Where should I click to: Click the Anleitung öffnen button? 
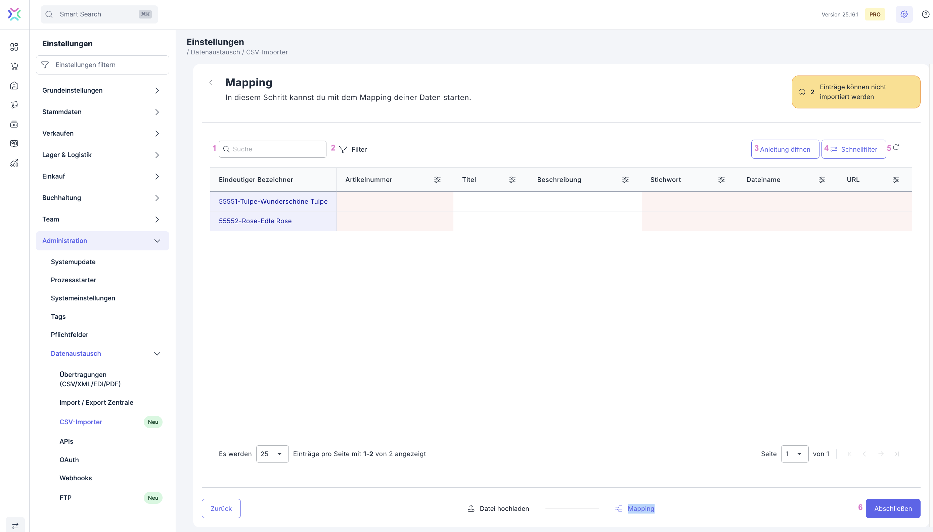(x=785, y=149)
